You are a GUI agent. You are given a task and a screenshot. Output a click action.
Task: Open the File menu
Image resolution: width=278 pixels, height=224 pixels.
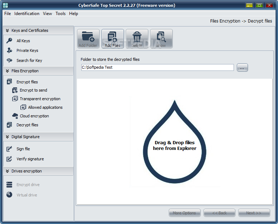(8, 14)
